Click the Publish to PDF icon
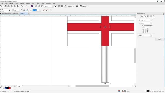The image size is (165, 93). (x=42, y=6)
